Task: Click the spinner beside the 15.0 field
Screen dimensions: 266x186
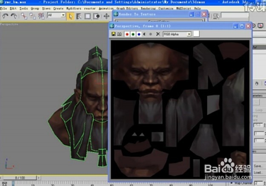Action: pyautogui.click(x=264, y=125)
